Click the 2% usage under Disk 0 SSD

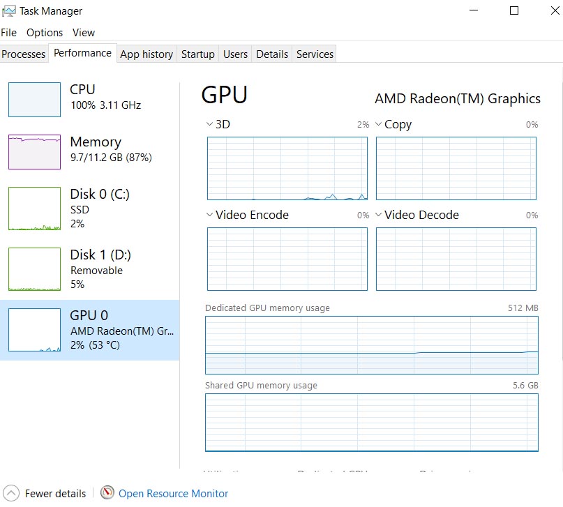(77, 224)
